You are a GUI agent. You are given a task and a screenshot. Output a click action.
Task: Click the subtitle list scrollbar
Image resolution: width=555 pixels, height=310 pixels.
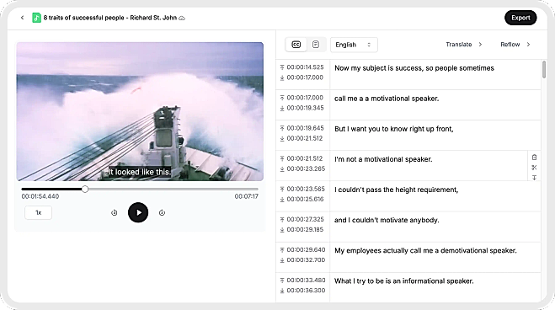pos(544,69)
